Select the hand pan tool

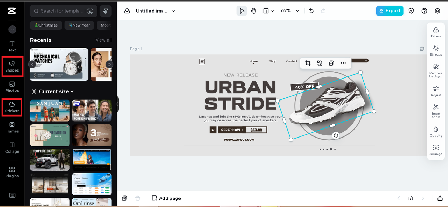pyautogui.click(x=253, y=11)
